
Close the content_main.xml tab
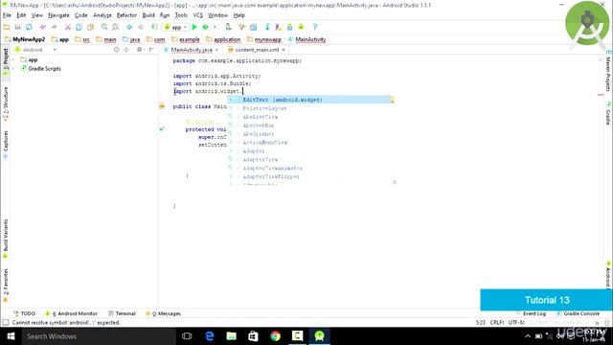pos(284,50)
